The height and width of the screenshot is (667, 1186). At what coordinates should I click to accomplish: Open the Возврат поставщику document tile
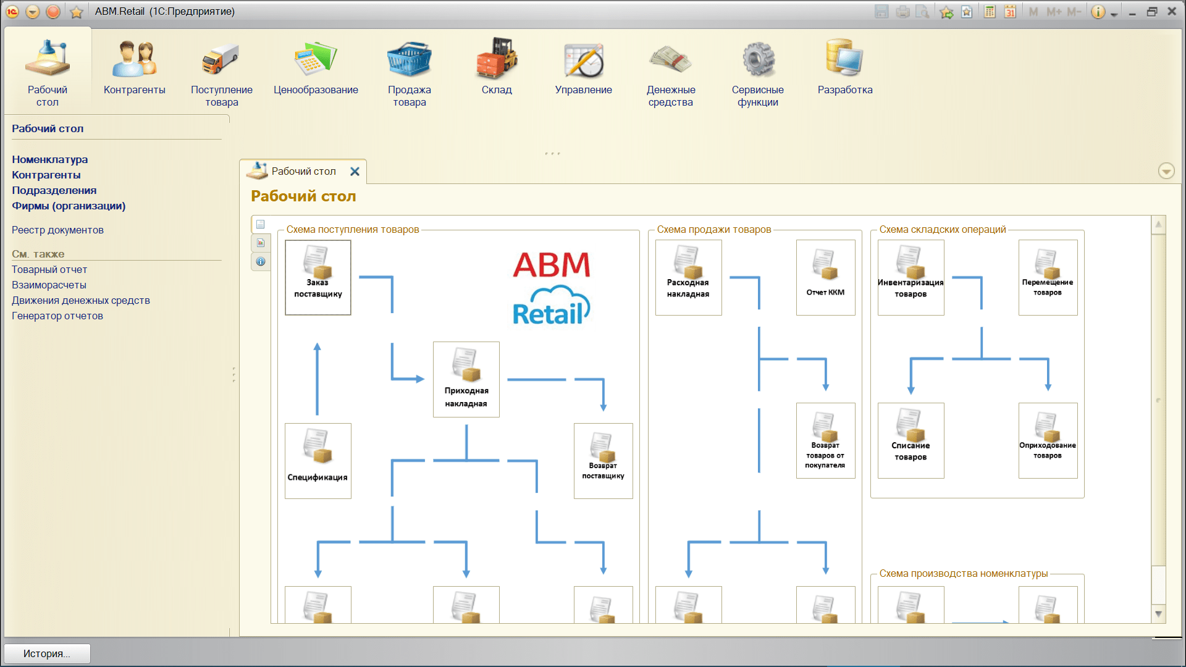click(604, 461)
